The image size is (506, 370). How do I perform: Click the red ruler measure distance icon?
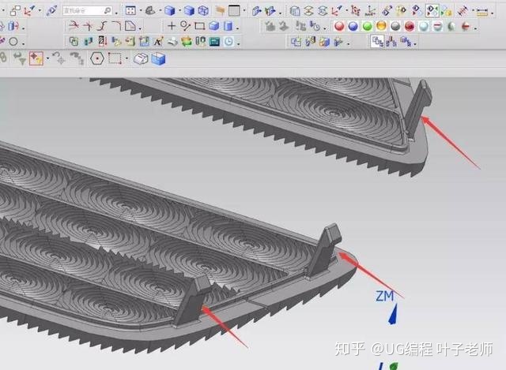463,11
